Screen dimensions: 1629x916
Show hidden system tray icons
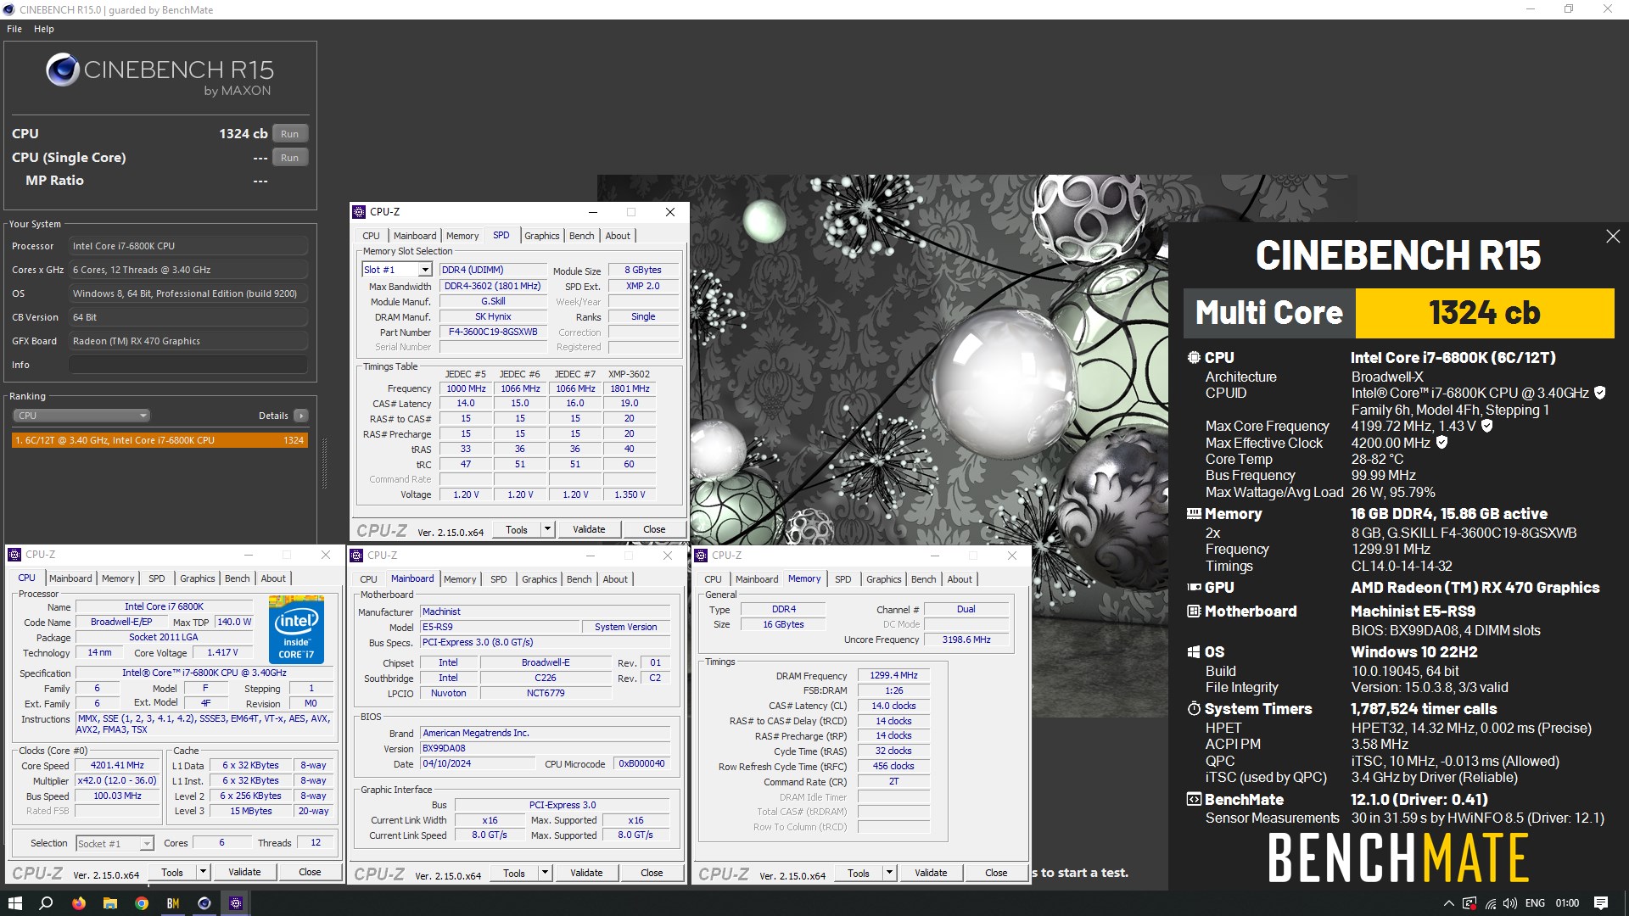(1448, 903)
